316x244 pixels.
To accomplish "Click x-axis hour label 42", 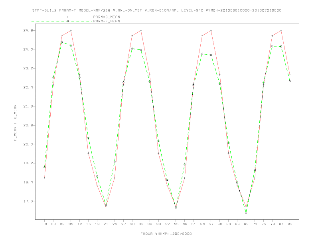I will pyautogui.click(x=167, y=224).
